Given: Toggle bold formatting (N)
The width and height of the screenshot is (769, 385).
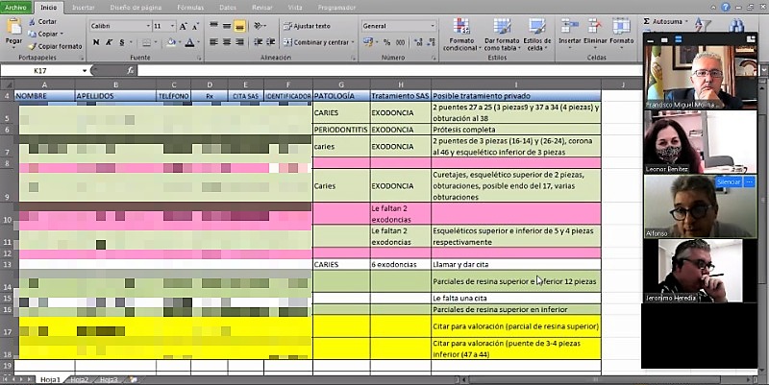Looking at the screenshot, I should pyautogui.click(x=96, y=42).
